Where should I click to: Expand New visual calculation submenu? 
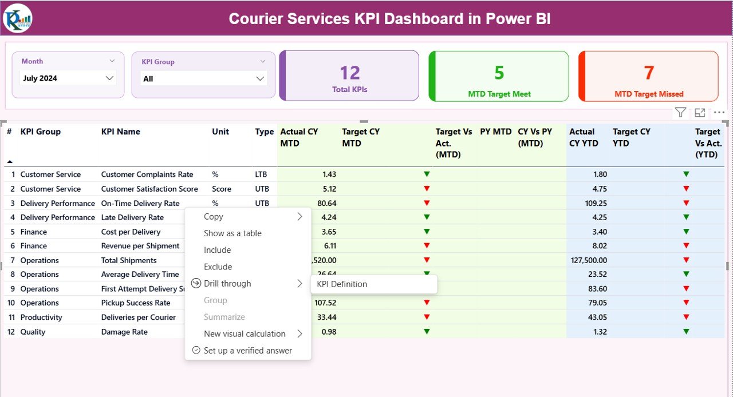click(x=299, y=334)
